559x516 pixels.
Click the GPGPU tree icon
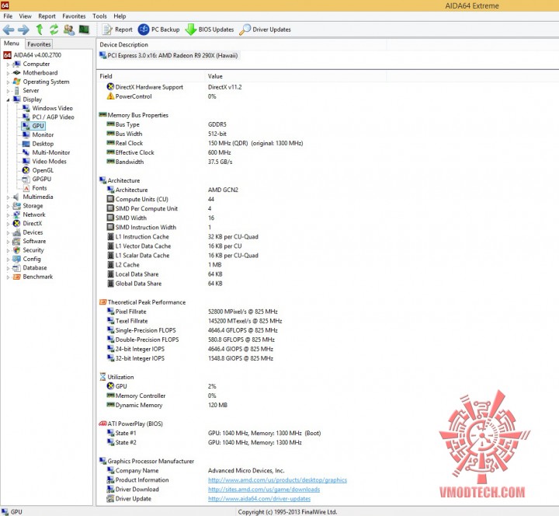pos(26,180)
